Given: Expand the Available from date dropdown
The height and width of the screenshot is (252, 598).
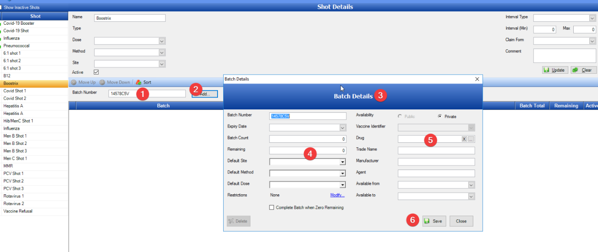Looking at the screenshot, I should point(471,185).
